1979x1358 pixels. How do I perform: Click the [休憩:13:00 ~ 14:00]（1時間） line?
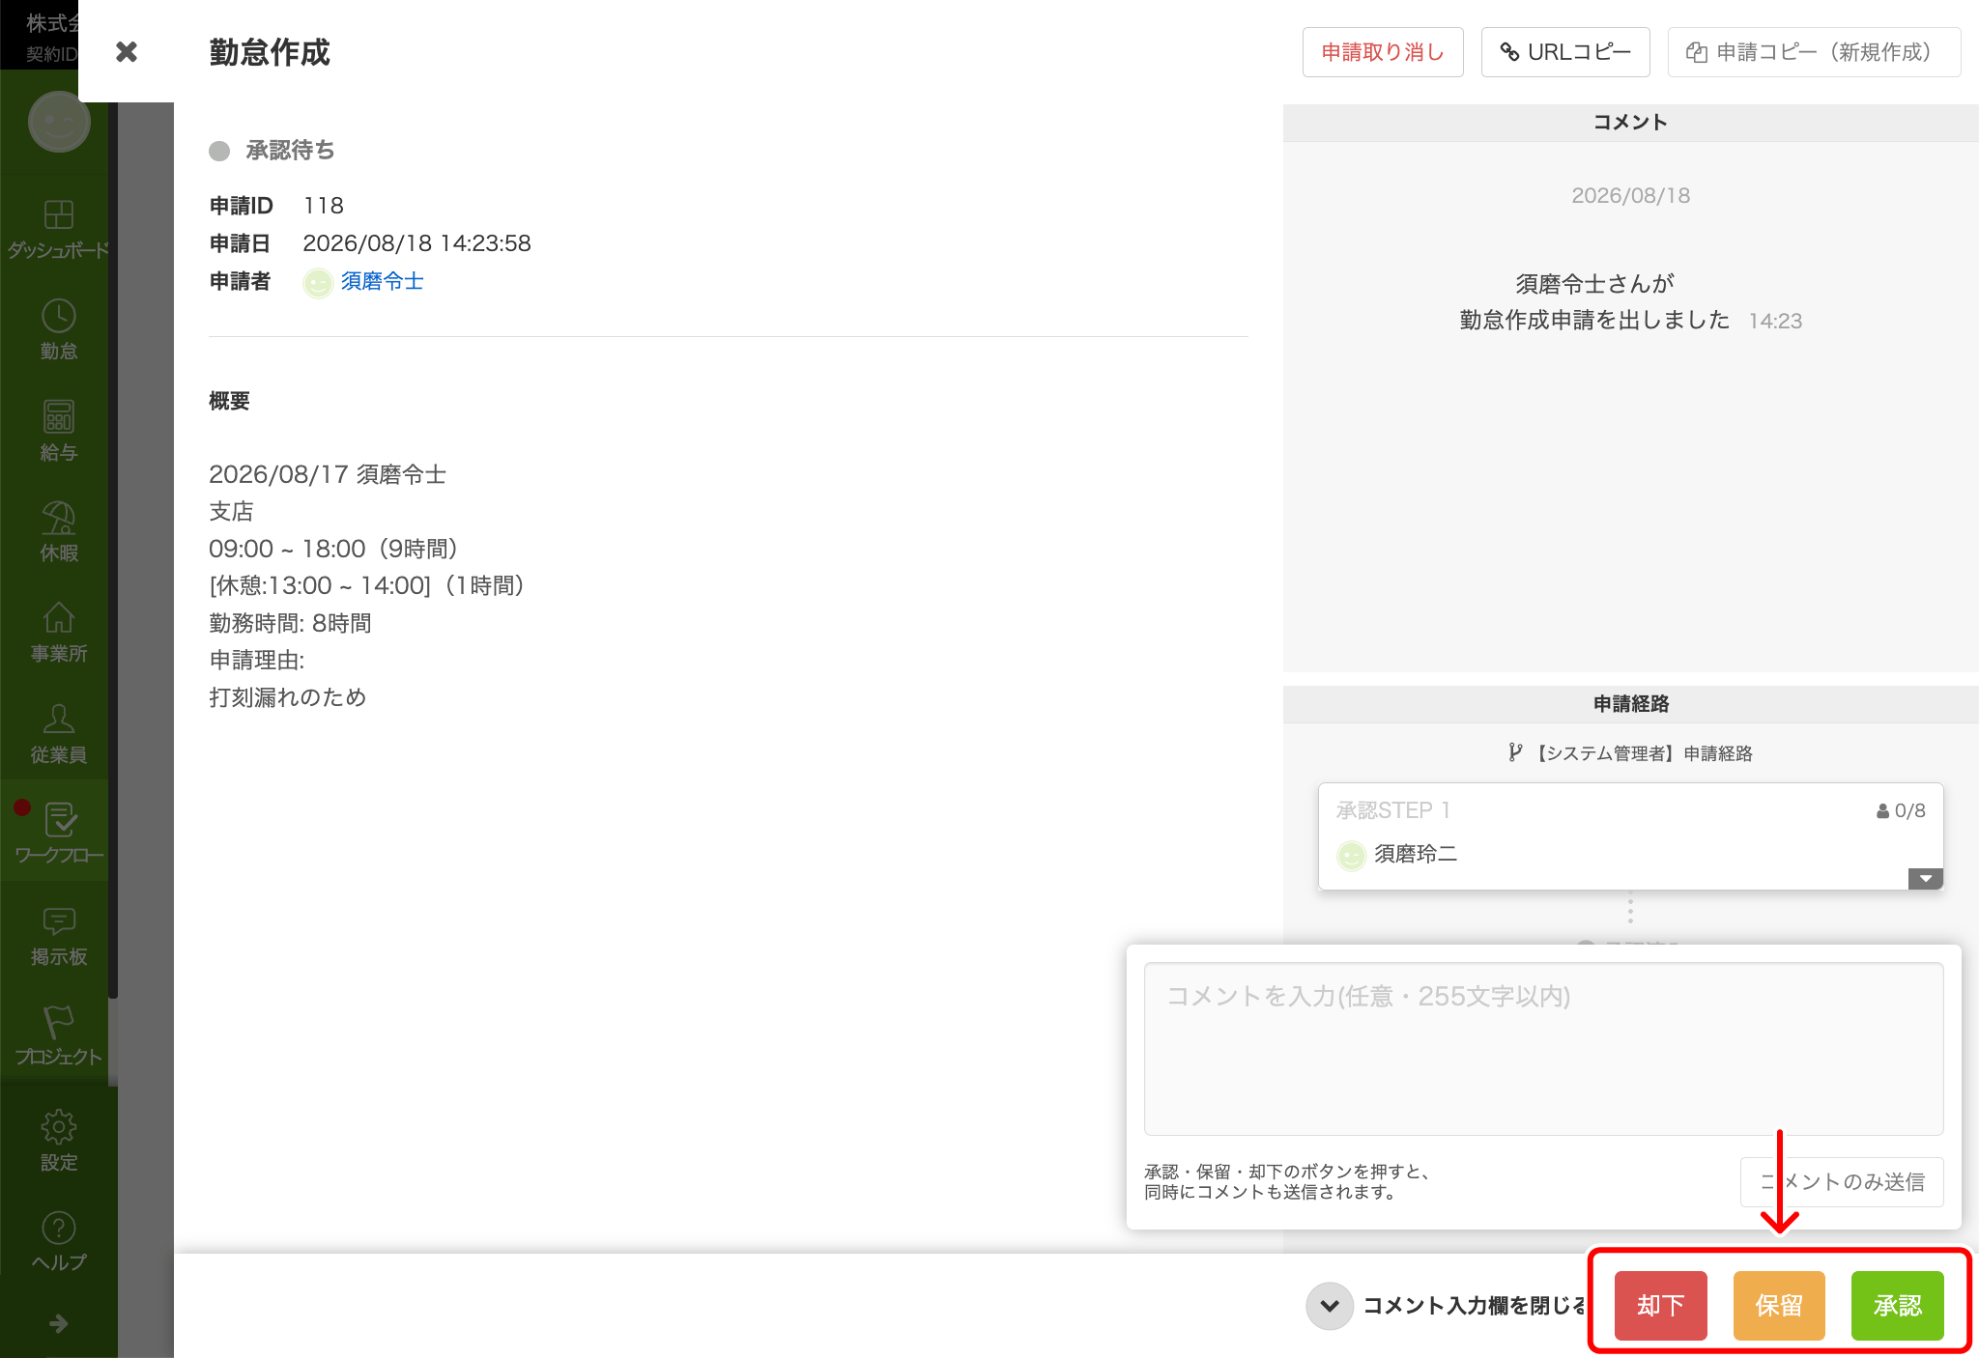click(366, 585)
